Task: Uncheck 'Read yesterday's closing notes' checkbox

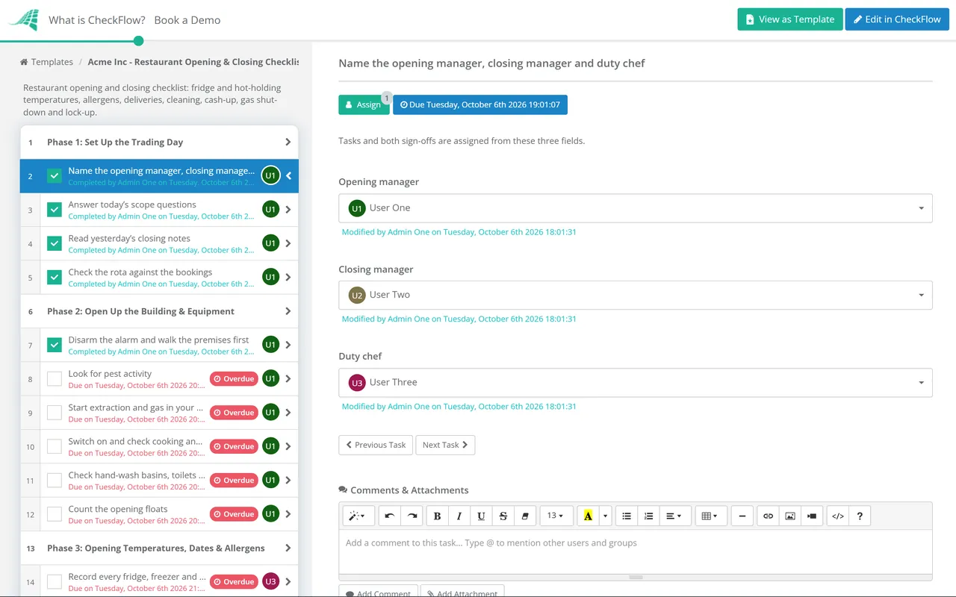Action: point(55,243)
